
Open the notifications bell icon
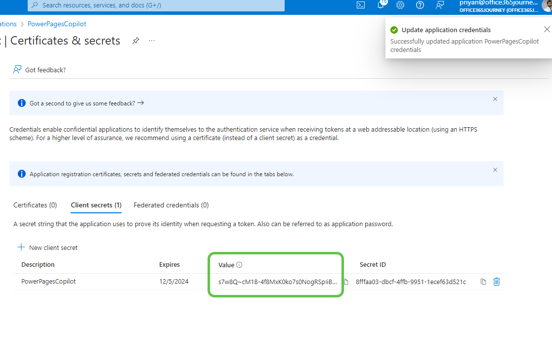(x=381, y=5)
